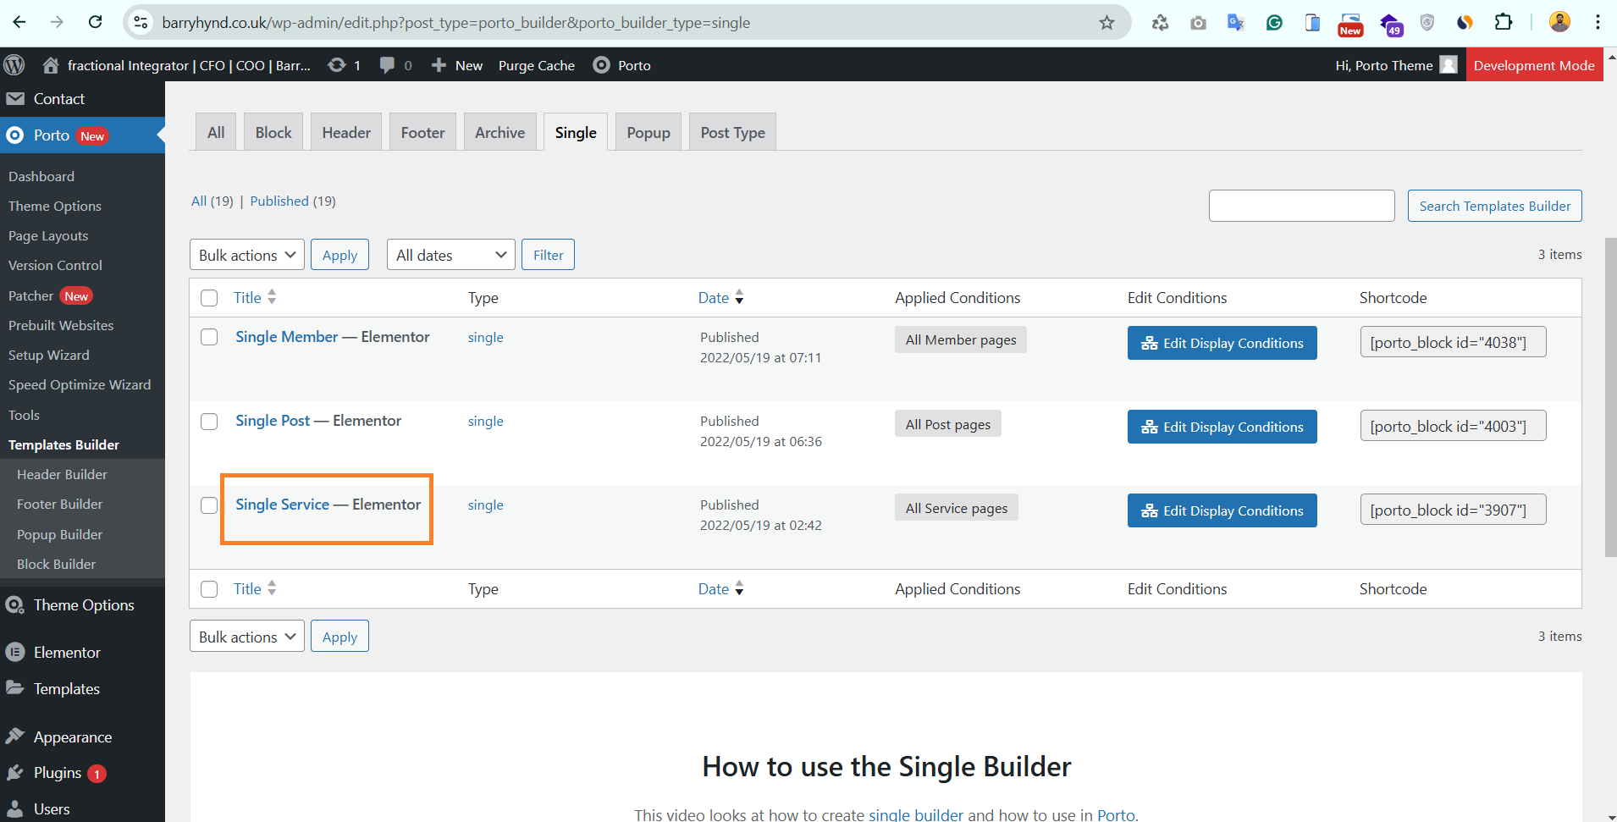The height and width of the screenshot is (822, 1617).
Task: Check the Single Member row checkbox
Action: [209, 337]
